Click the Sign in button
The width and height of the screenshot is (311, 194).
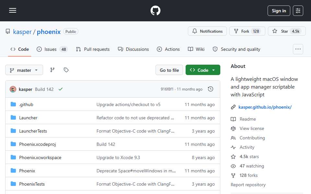pos(279,11)
